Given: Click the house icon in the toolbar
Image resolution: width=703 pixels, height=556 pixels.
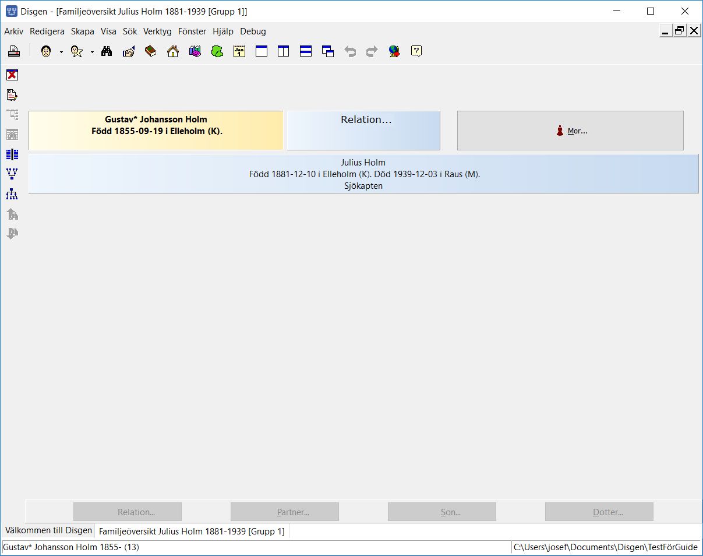Looking at the screenshot, I should (x=173, y=51).
